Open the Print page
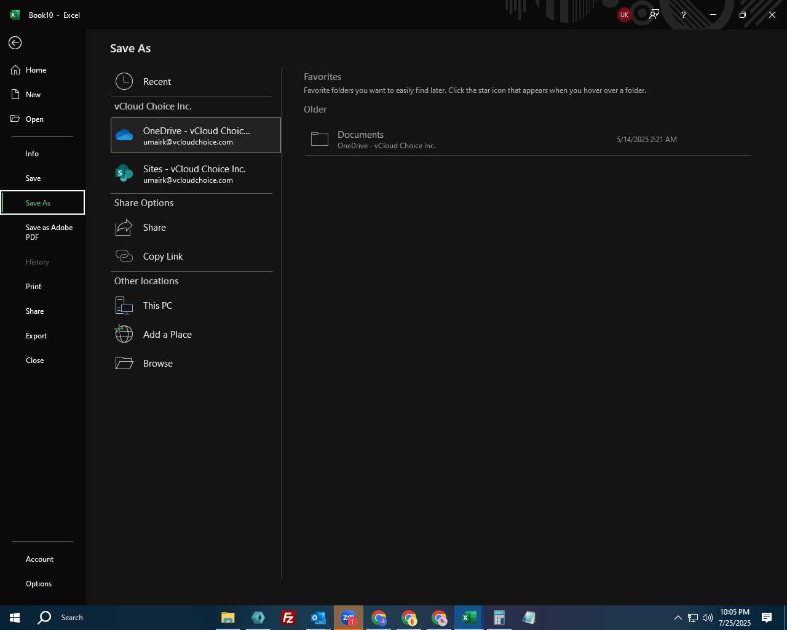This screenshot has width=787, height=630. coord(42,287)
